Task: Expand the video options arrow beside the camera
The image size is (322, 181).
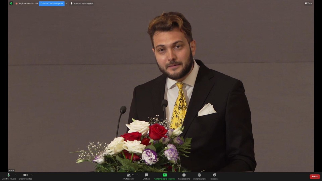Action: (32, 175)
